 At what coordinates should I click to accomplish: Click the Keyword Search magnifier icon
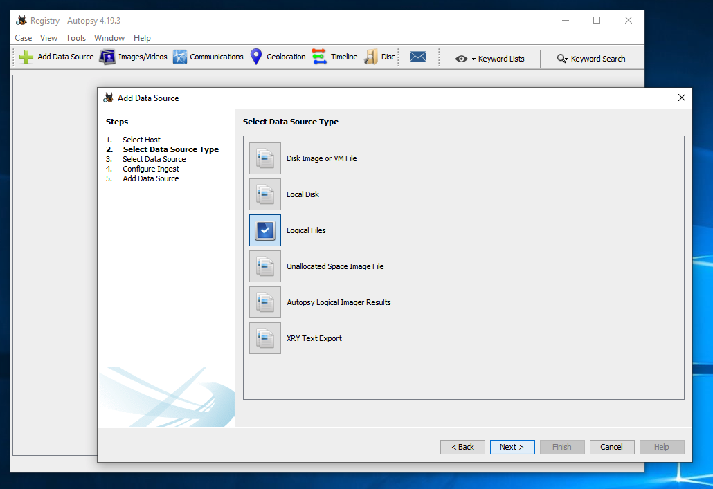coord(562,59)
